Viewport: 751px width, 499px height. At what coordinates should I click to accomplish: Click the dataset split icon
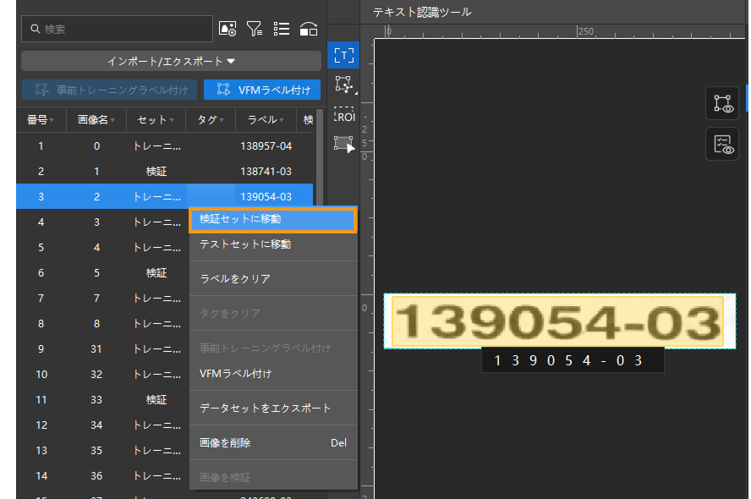coord(309,29)
